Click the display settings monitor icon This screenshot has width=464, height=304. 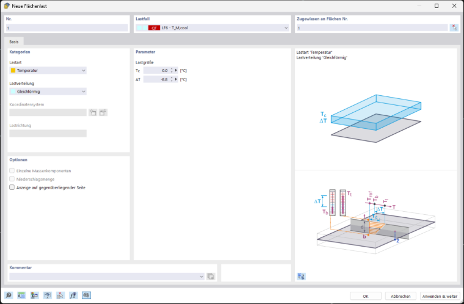click(x=48, y=295)
